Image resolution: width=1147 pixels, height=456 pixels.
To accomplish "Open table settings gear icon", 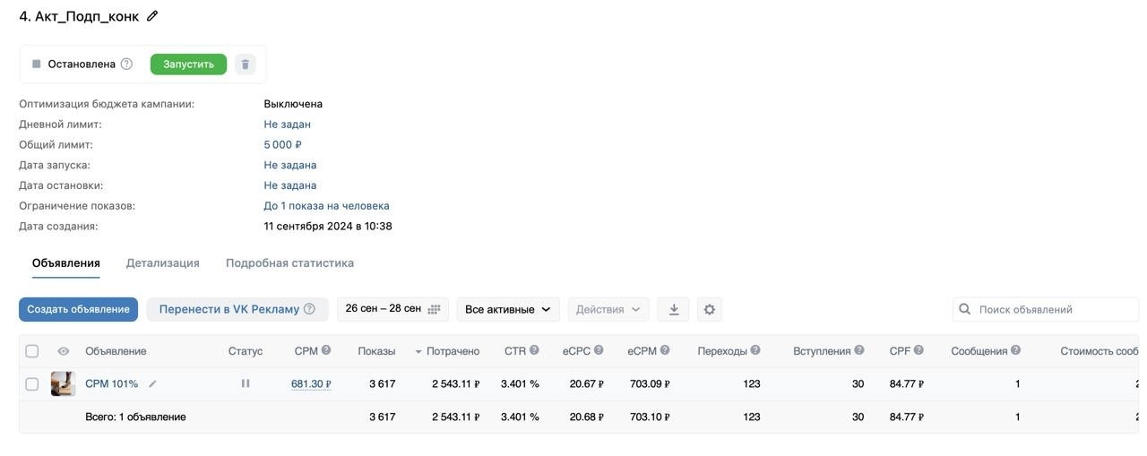I will [x=710, y=309].
